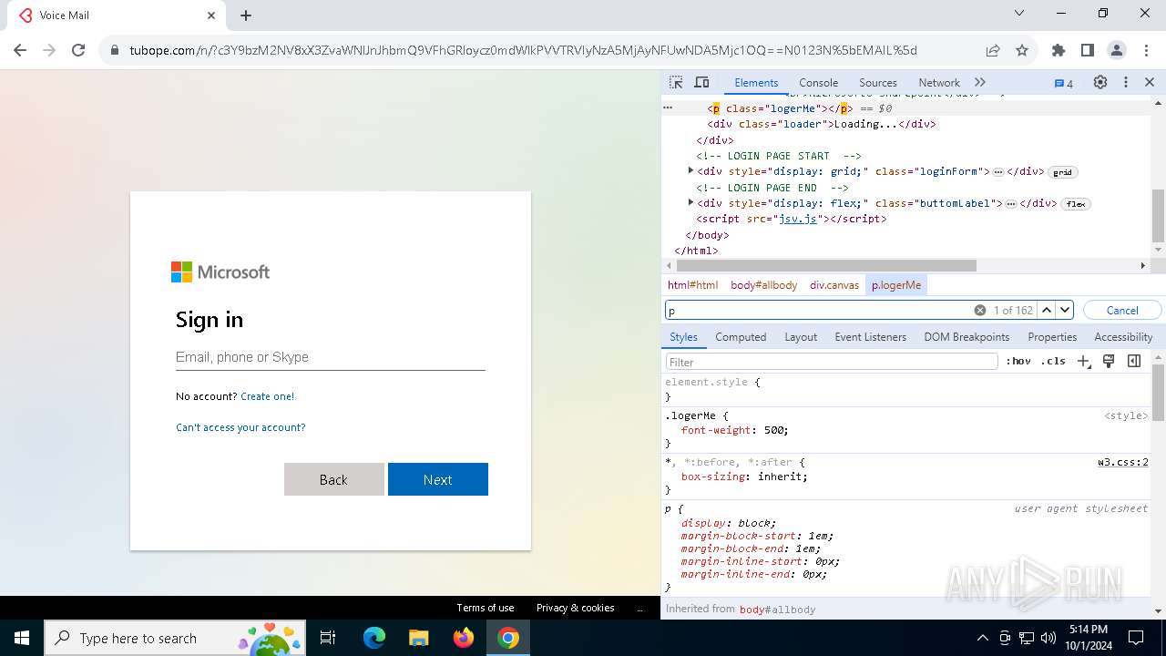The image size is (1166, 656).
Task: Toggle the :hov element state panel
Action: (x=1018, y=362)
